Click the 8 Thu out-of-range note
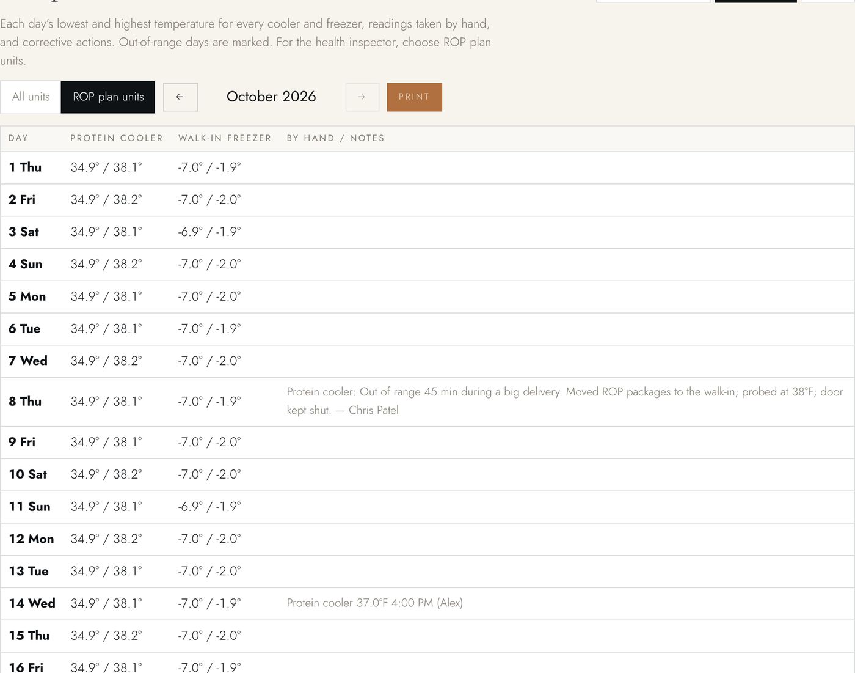This screenshot has width=855, height=673. point(565,401)
